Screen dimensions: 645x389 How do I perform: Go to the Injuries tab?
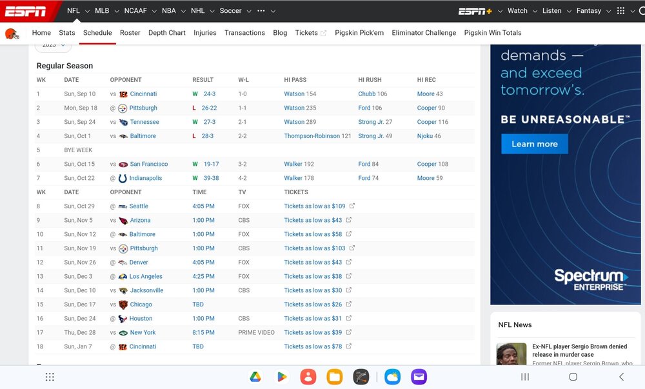pyautogui.click(x=205, y=33)
